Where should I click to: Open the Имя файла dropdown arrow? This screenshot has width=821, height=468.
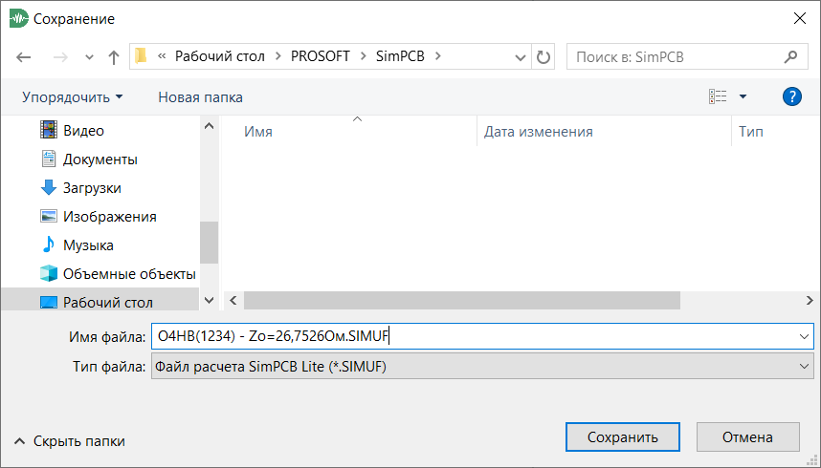point(804,336)
